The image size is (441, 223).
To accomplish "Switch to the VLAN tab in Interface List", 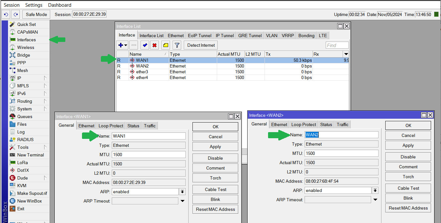I will pos(271,35).
